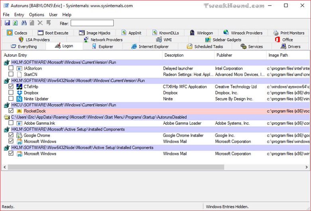The width and height of the screenshot is (311, 211).
Task: Sort by Publisher column header
Action: (240, 55)
